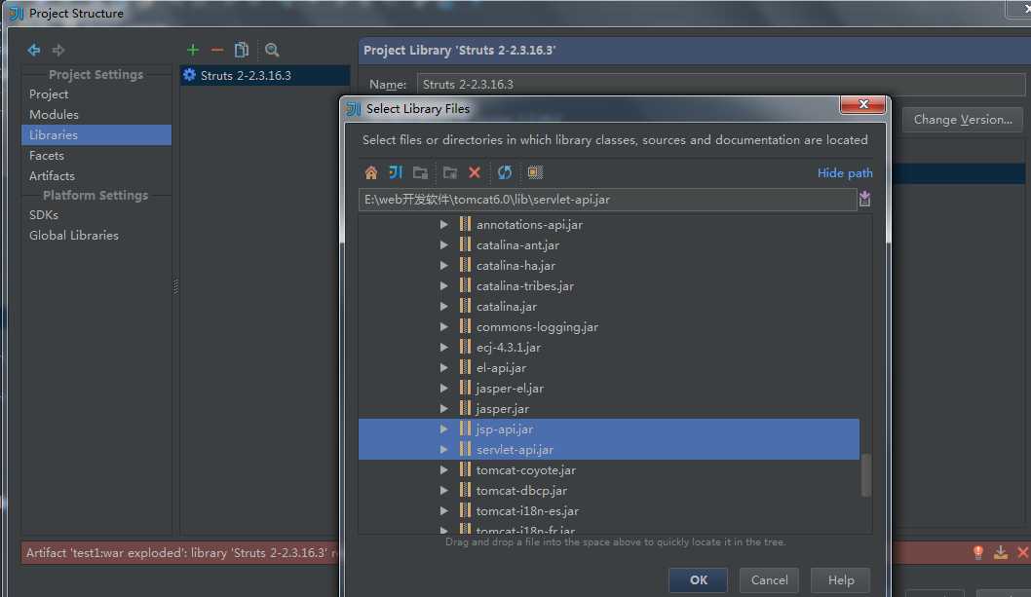Open recent path history dropdown
Viewport: 1031px width, 597px height.
(864, 200)
